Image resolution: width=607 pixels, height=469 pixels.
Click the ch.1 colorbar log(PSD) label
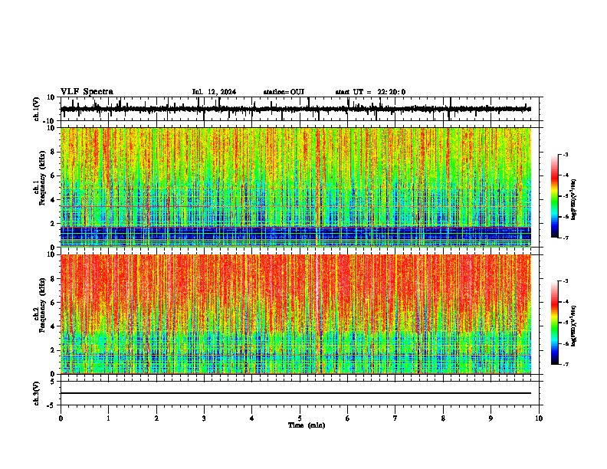coord(574,199)
